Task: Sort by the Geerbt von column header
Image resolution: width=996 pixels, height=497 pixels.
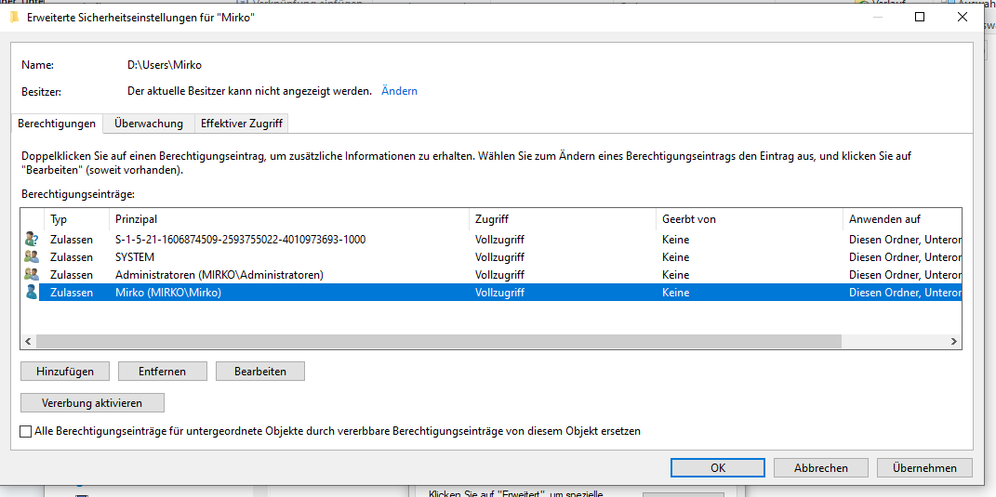Action: (x=749, y=219)
